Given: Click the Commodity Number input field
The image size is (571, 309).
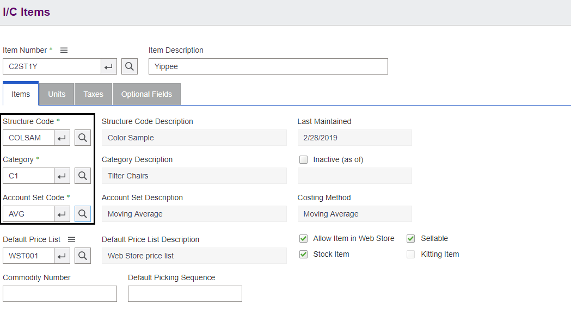Looking at the screenshot, I should click(60, 294).
